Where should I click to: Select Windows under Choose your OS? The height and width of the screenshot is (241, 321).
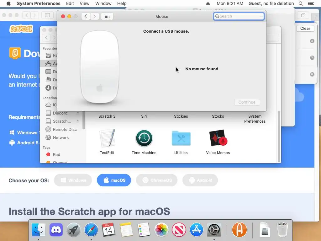[x=73, y=180]
